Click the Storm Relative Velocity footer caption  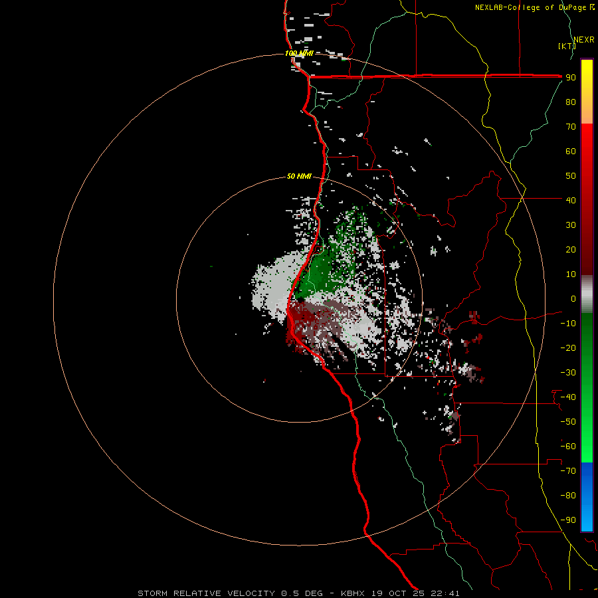tap(298, 593)
